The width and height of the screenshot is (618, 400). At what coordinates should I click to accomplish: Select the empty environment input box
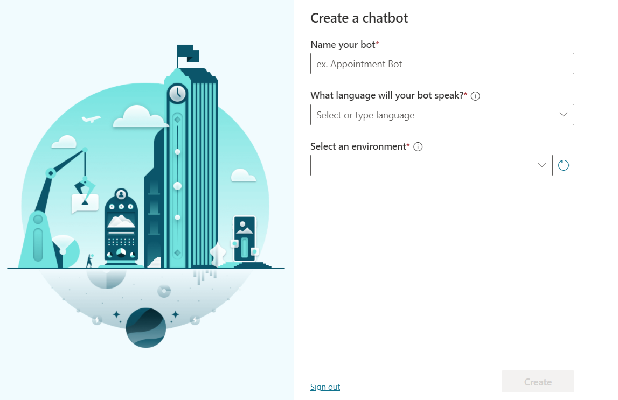click(431, 165)
